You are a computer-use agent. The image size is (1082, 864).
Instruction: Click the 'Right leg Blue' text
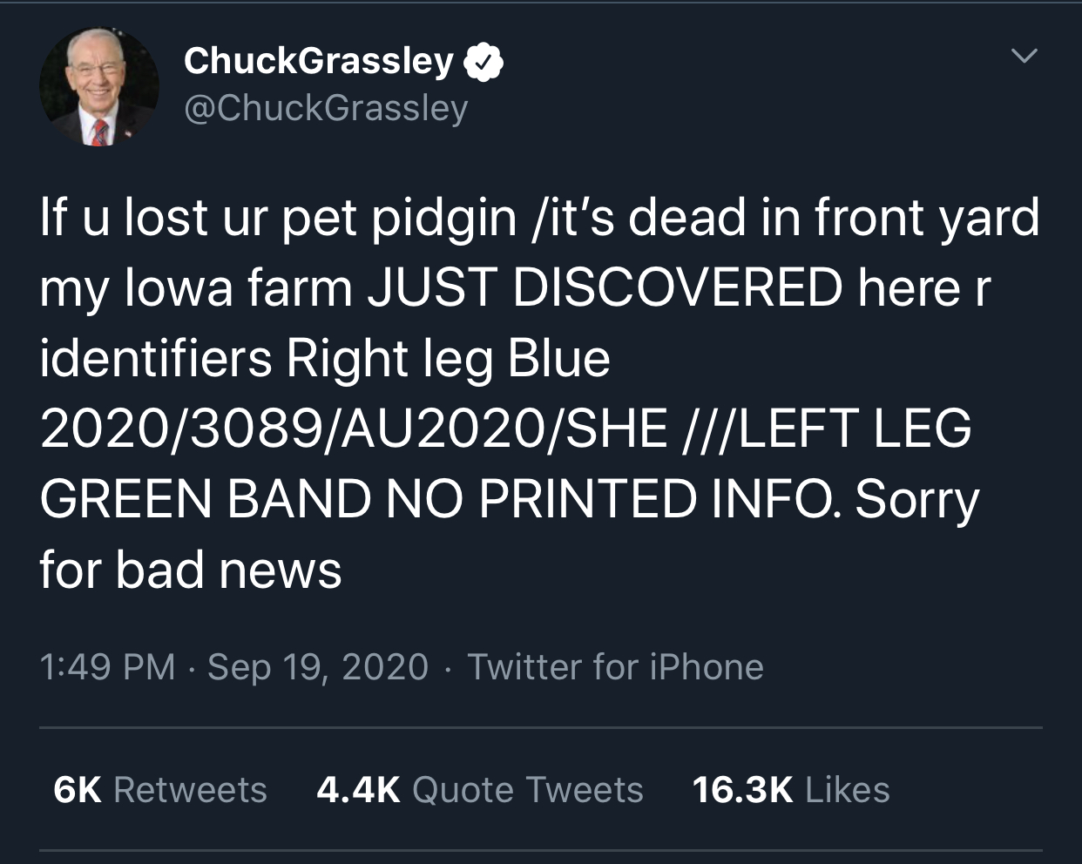pos(448,359)
